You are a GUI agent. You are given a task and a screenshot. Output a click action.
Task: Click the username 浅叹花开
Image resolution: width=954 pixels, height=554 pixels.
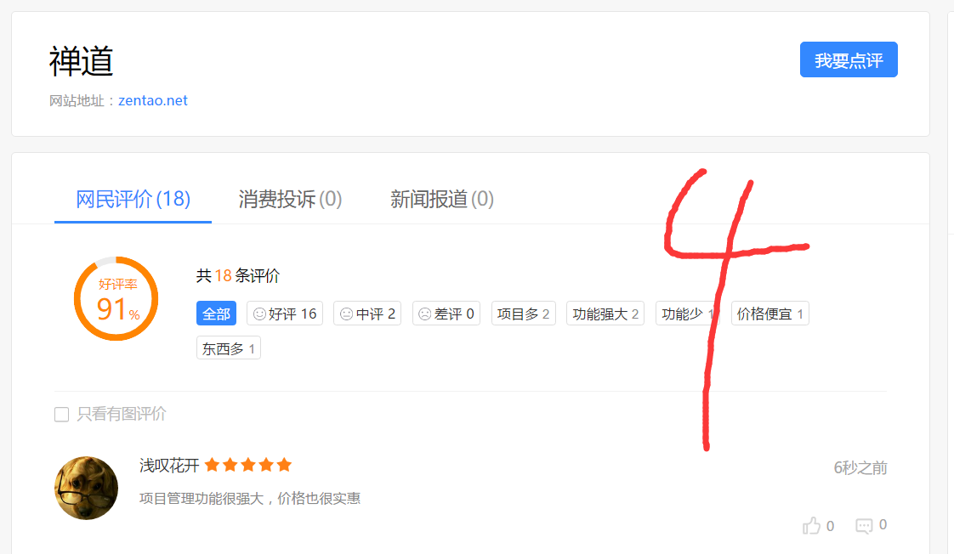[x=169, y=466]
